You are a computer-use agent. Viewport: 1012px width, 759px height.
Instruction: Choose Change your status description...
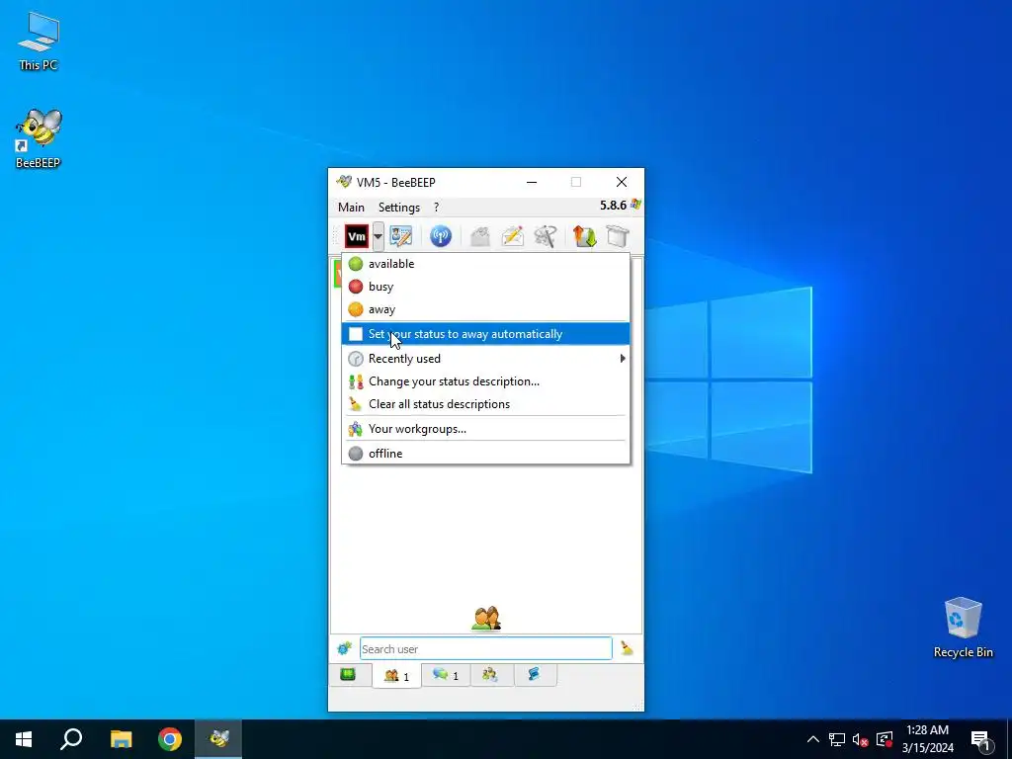pyautogui.click(x=485, y=381)
